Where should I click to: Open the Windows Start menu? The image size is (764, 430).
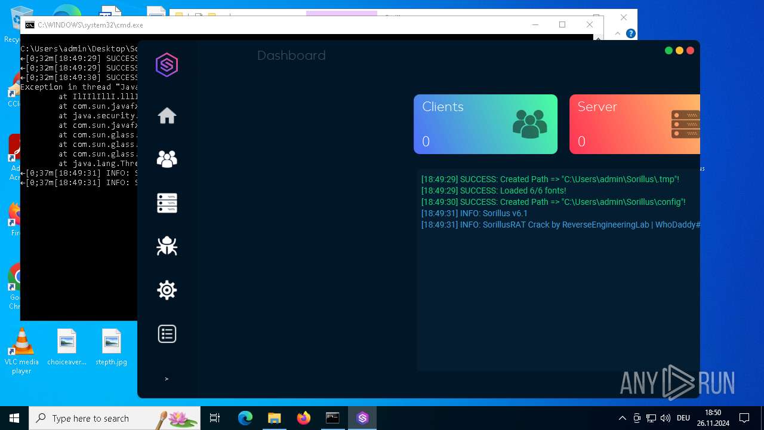pos(14,418)
